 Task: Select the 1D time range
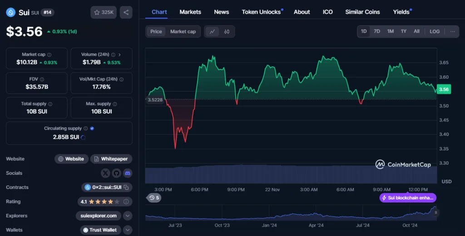364,31
